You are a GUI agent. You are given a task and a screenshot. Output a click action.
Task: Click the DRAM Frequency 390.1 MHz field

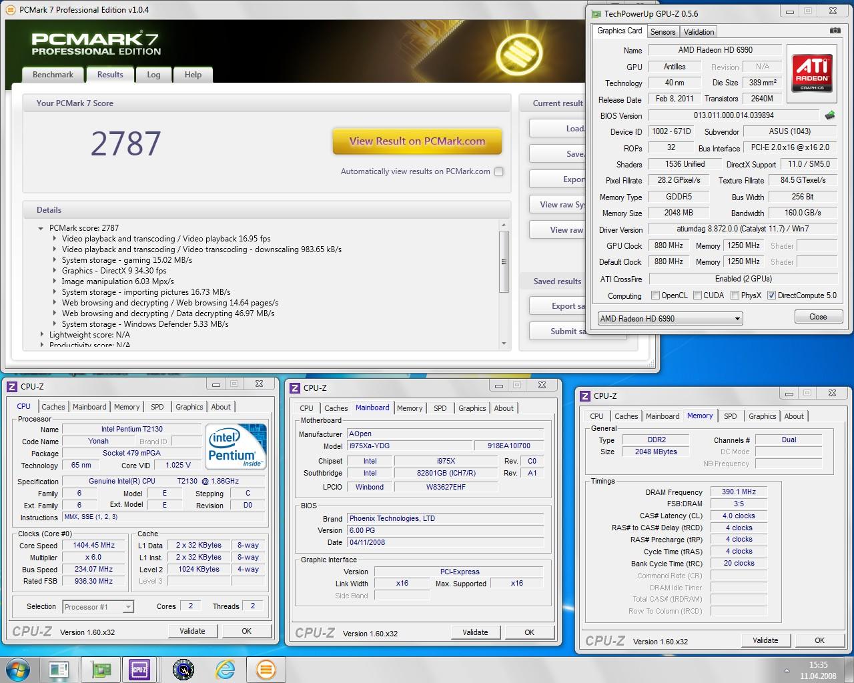pos(739,492)
